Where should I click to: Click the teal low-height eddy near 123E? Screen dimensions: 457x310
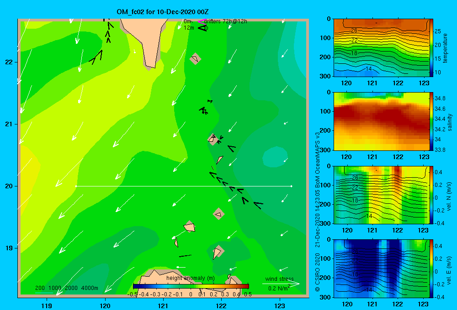275,157
